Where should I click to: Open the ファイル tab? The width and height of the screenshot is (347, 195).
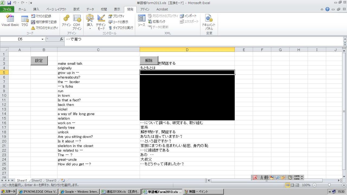[7, 9]
